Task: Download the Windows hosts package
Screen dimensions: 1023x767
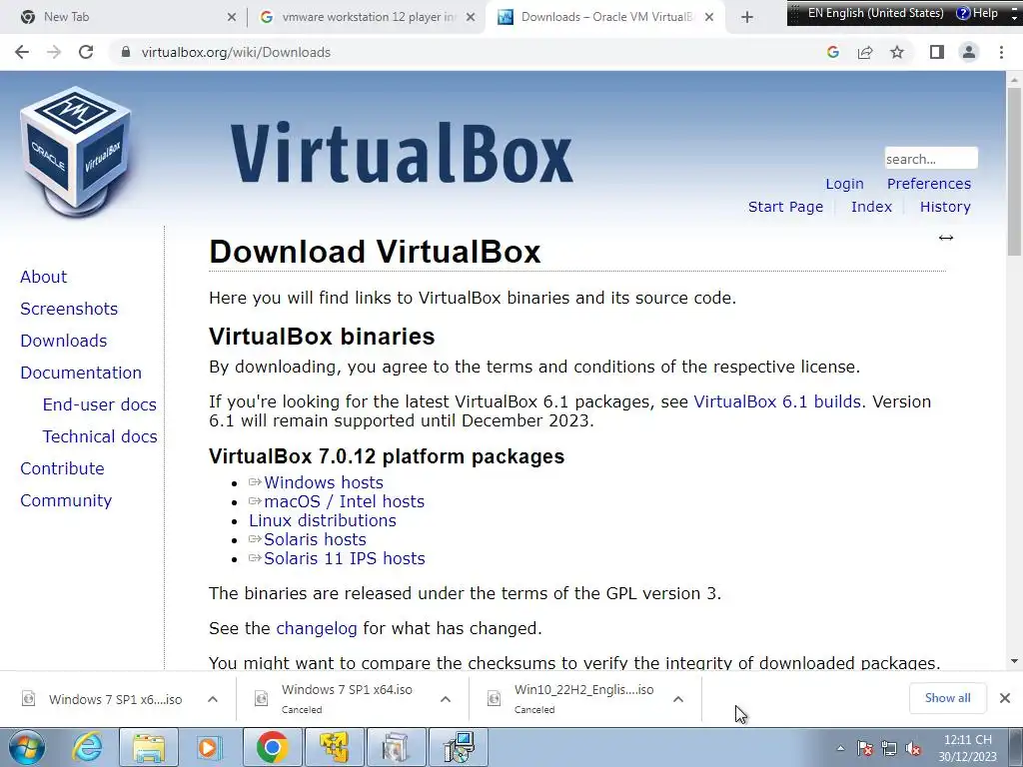Action: coord(324,482)
